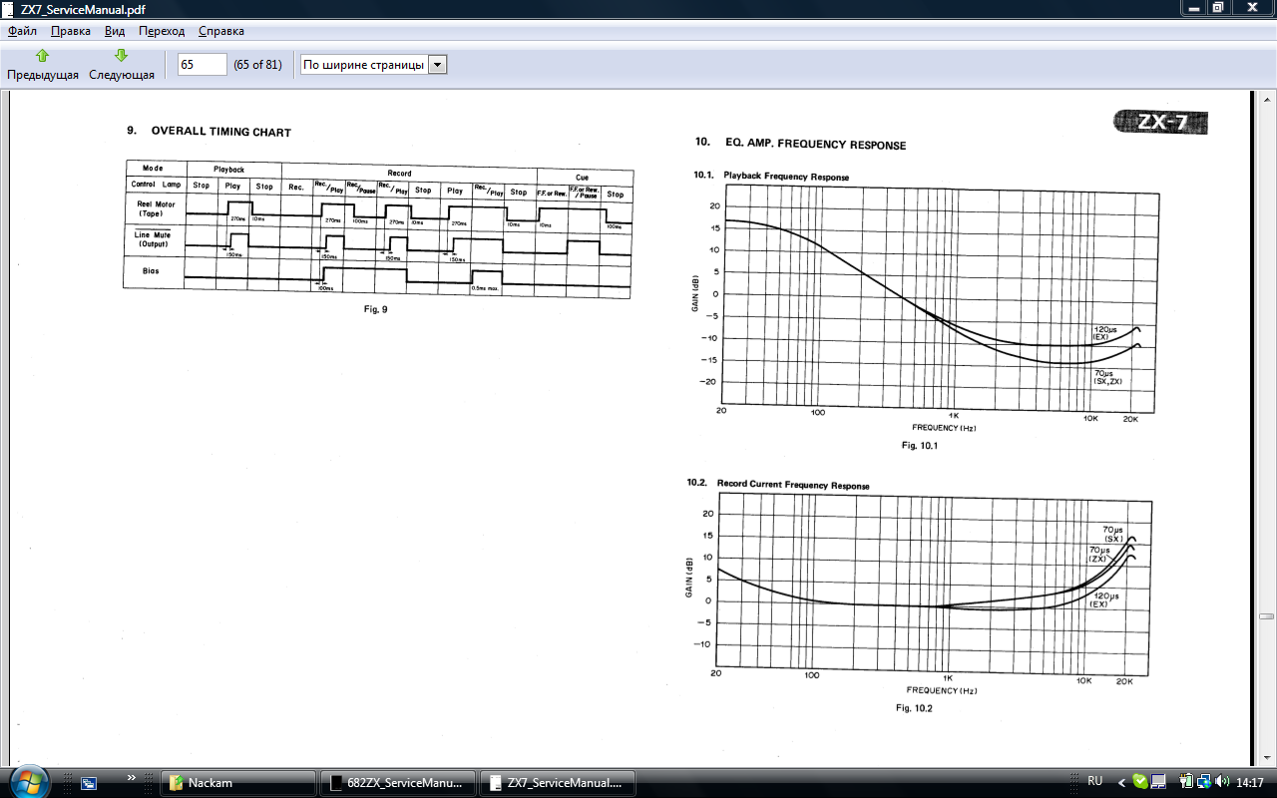Click the PDF document icon in title bar
Viewport: 1277px width, 798px height.
coord(9,8)
